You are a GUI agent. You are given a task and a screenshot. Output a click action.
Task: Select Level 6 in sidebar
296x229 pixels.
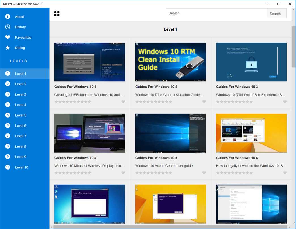coord(25,126)
